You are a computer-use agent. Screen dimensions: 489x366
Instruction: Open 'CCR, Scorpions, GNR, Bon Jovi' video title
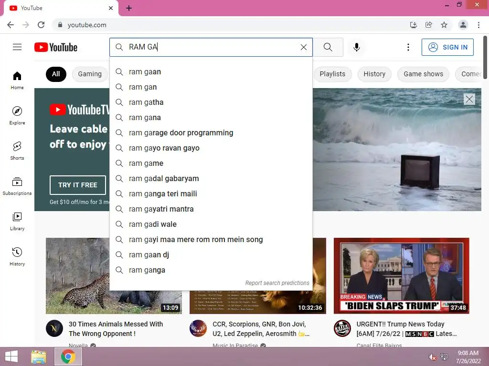(261, 329)
